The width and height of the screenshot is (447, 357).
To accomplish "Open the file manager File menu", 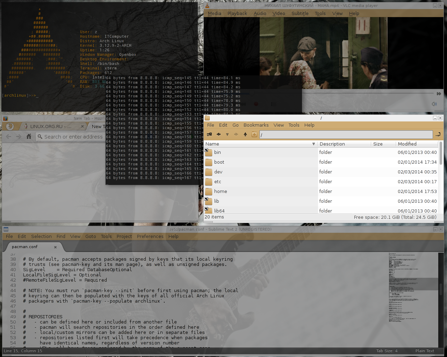I will [211, 125].
